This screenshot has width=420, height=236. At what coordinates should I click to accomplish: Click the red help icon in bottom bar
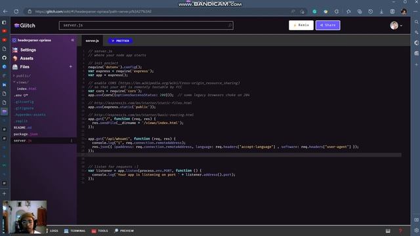(400, 231)
